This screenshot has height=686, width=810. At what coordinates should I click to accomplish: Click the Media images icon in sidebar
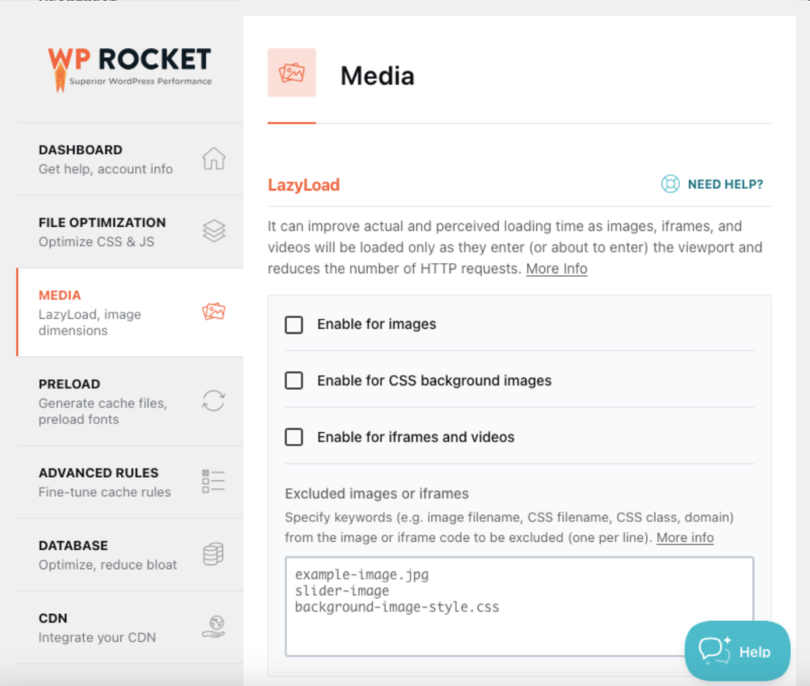pyautogui.click(x=214, y=312)
